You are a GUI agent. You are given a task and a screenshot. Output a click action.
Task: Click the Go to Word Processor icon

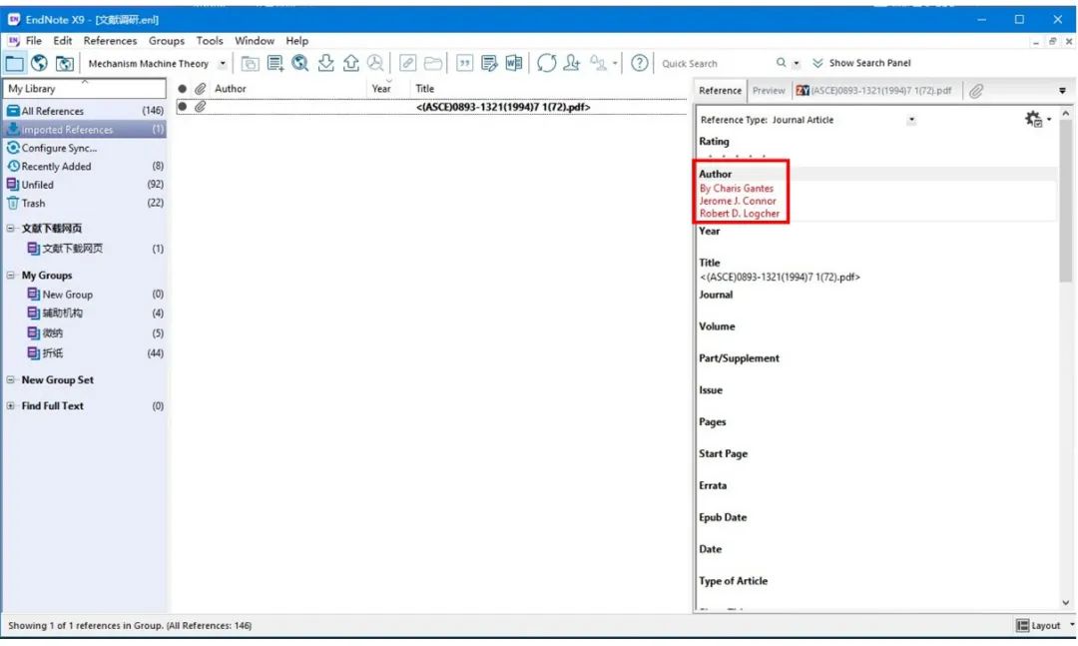[512, 63]
